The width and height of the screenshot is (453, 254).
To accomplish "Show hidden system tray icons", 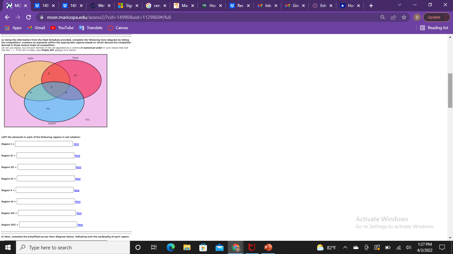I will pos(345,247).
